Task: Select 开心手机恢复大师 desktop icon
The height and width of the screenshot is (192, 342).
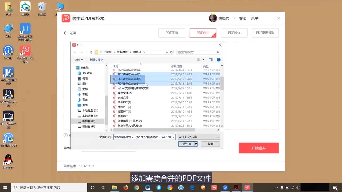Action: pyautogui.click(x=8, y=76)
